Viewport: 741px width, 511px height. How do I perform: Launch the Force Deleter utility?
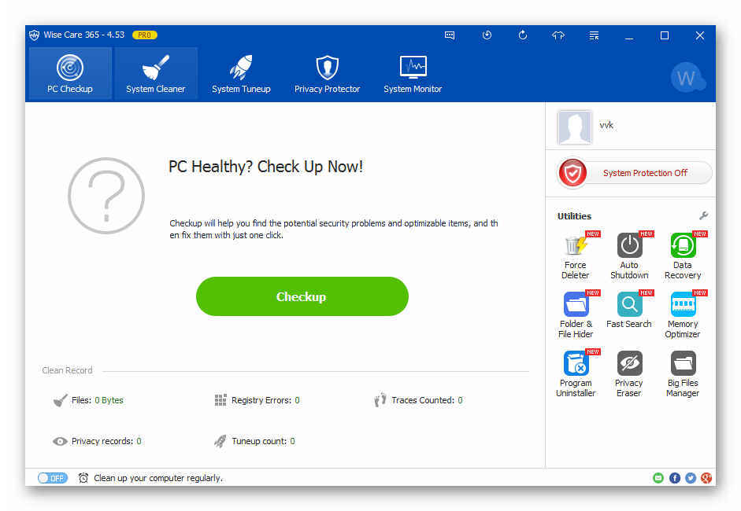[x=575, y=256]
